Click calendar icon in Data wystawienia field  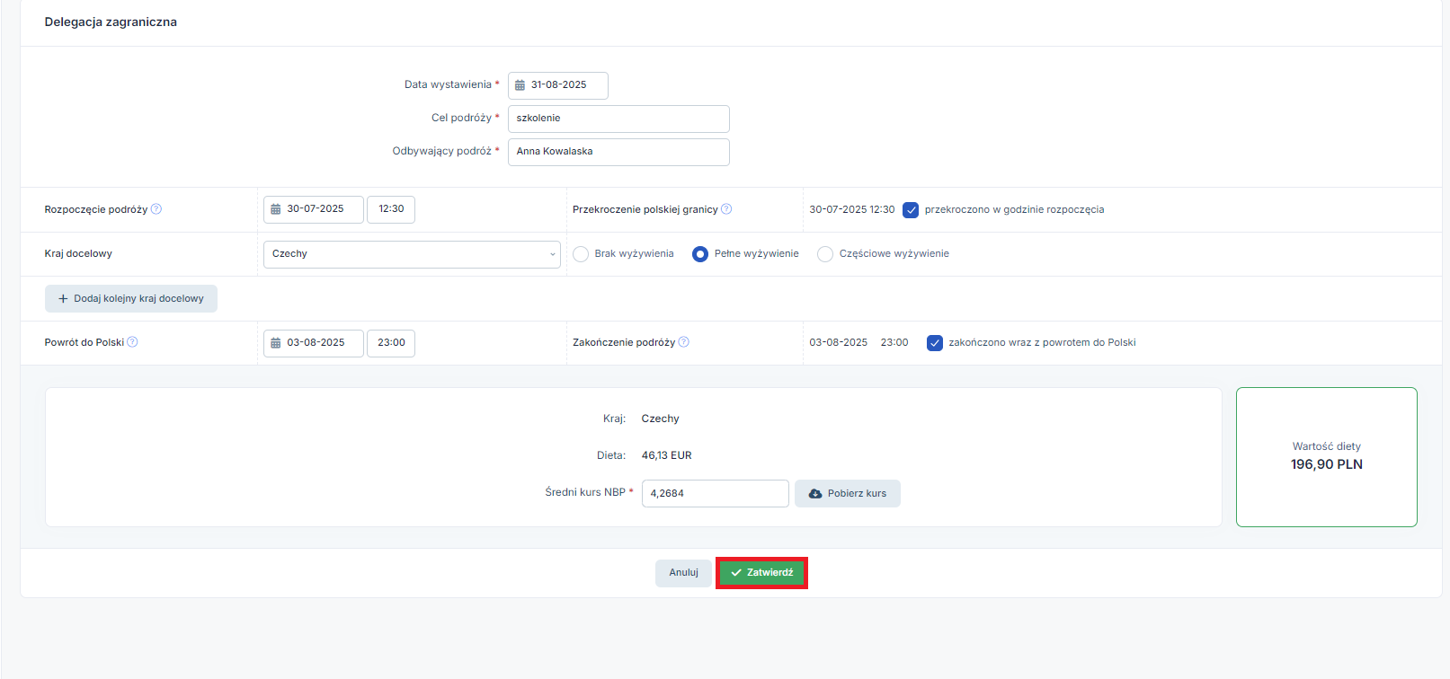click(x=520, y=85)
